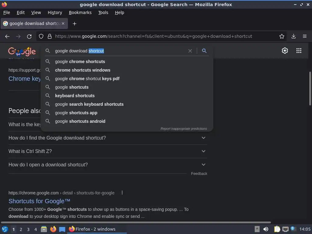Open the History menu
This screenshot has width=312, height=234.
click(55, 12)
